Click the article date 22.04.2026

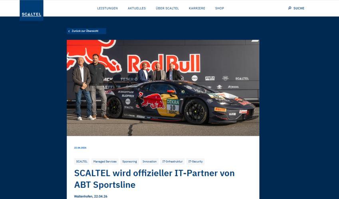click(80, 148)
